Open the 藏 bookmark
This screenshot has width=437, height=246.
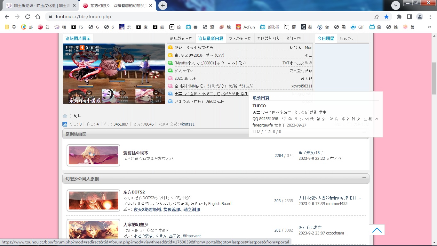[375, 27]
